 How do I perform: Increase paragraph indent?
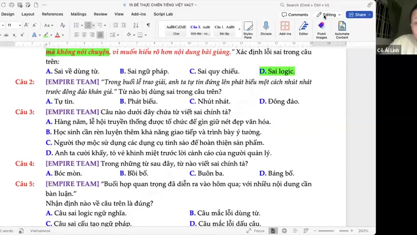(123, 25)
